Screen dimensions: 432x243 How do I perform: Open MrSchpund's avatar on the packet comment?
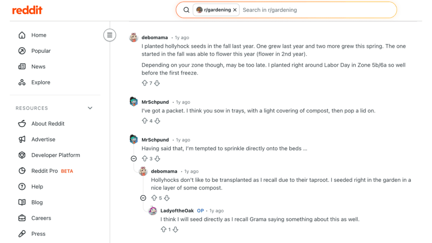(134, 102)
